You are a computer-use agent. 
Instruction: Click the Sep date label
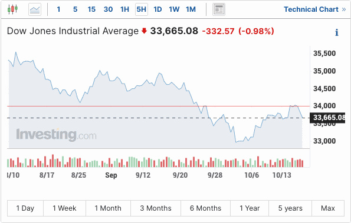[111, 175]
